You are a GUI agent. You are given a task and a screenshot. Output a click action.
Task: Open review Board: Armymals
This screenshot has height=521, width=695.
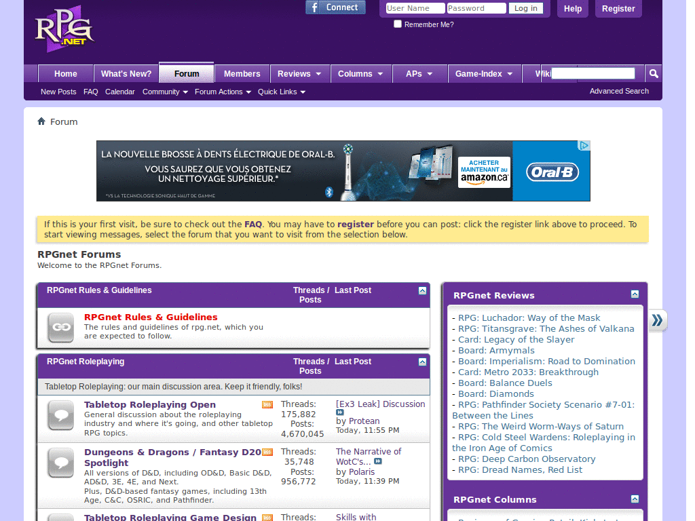tap(496, 351)
